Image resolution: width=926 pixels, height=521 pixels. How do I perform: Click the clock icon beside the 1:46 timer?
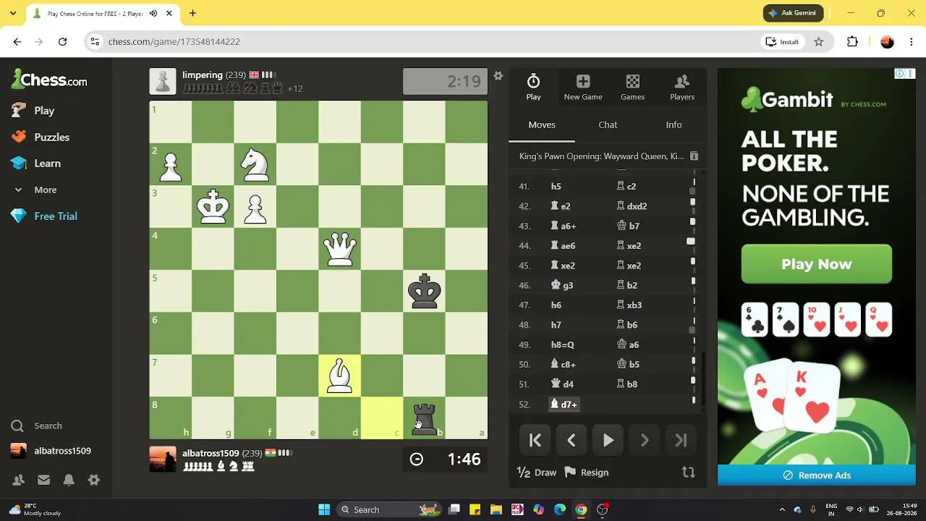(417, 459)
